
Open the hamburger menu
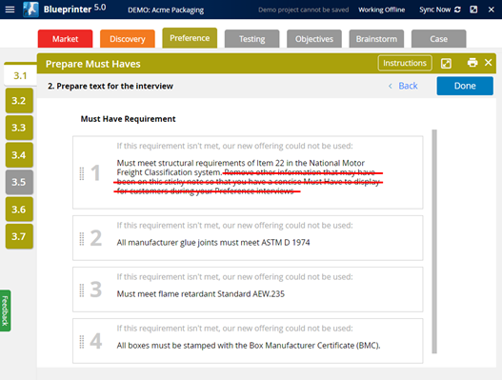10,10
